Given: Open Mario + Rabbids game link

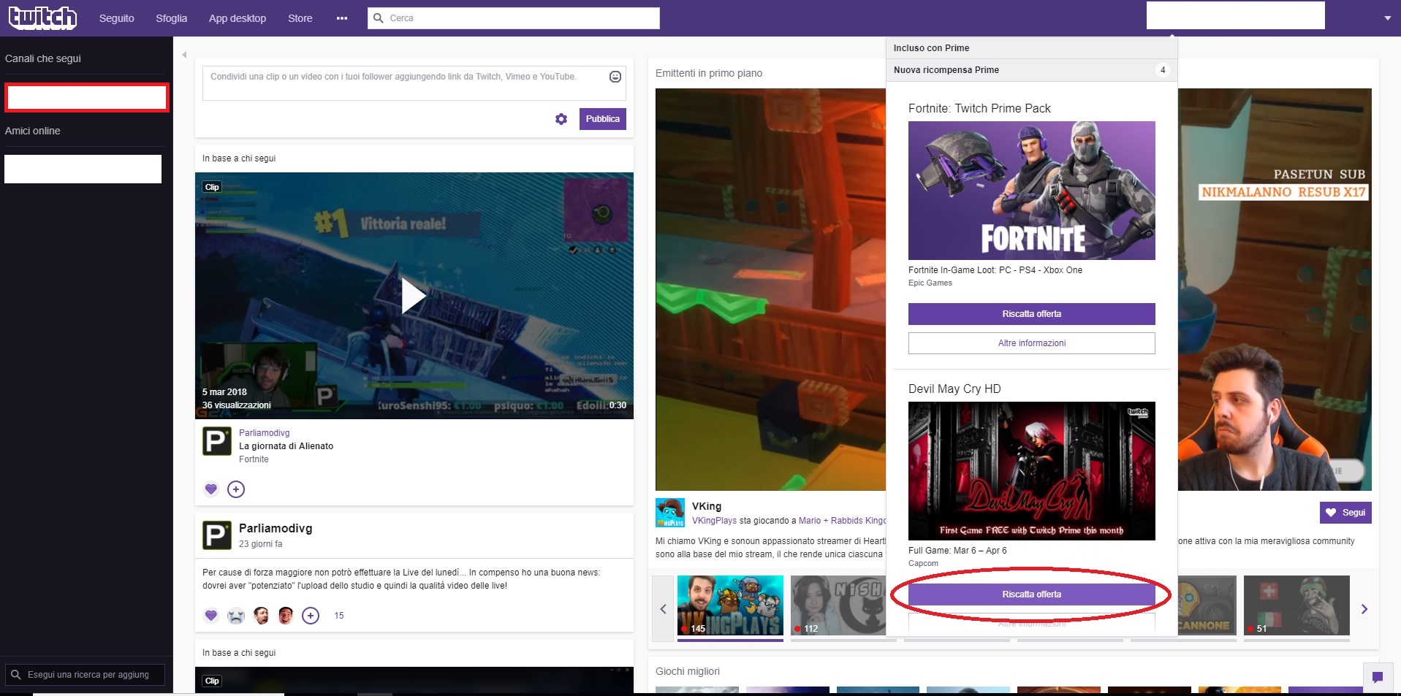Looking at the screenshot, I should [842, 521].
